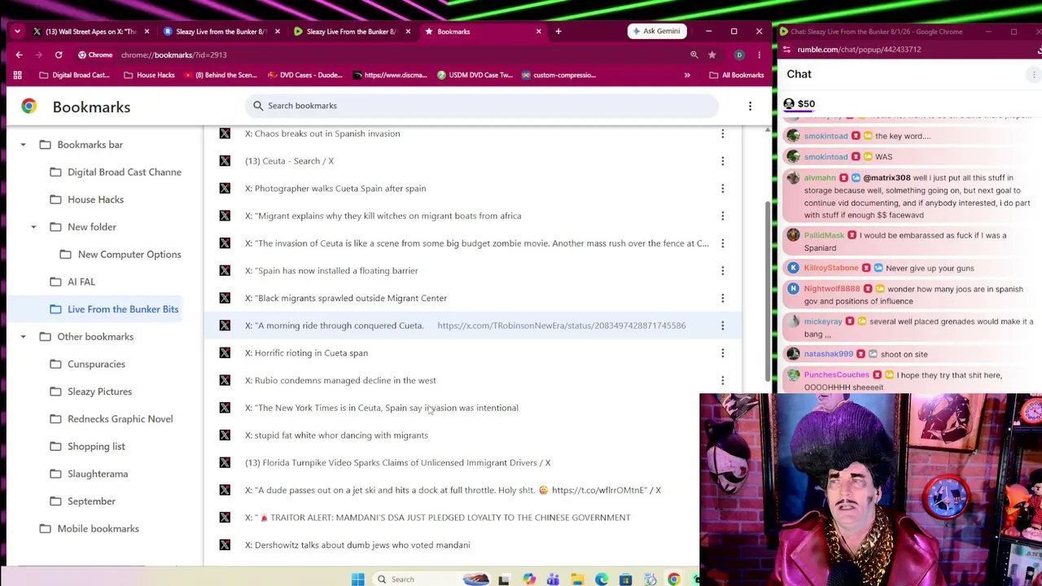Click the Ask Gemini button
The height and width of the screenshot is (586, 1042).
click(655, 31)
